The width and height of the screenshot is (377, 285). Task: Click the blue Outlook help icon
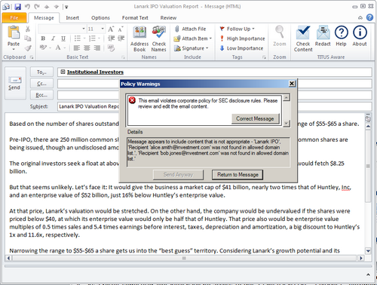(369, 17)
